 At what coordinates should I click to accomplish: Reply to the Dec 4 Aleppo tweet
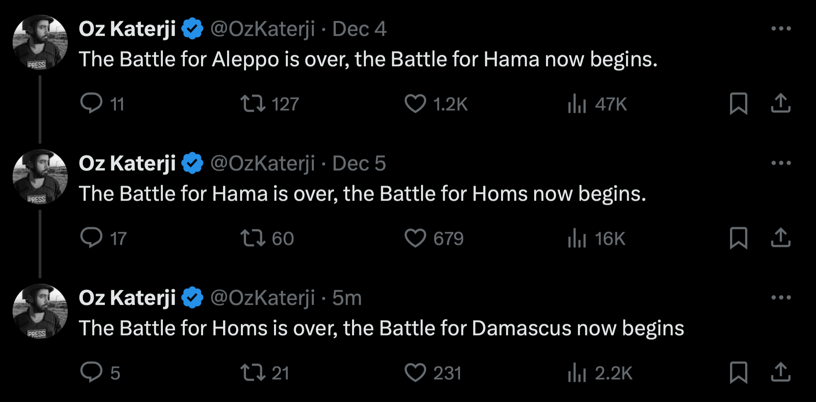pos(91,104)
